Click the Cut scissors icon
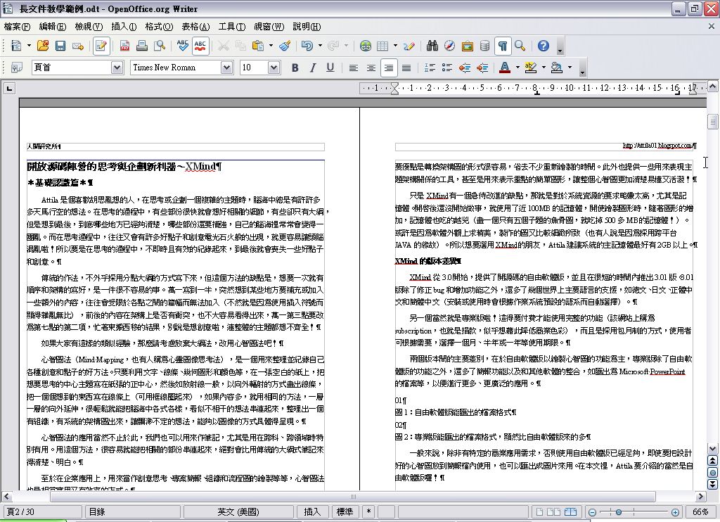 [223, 46]
